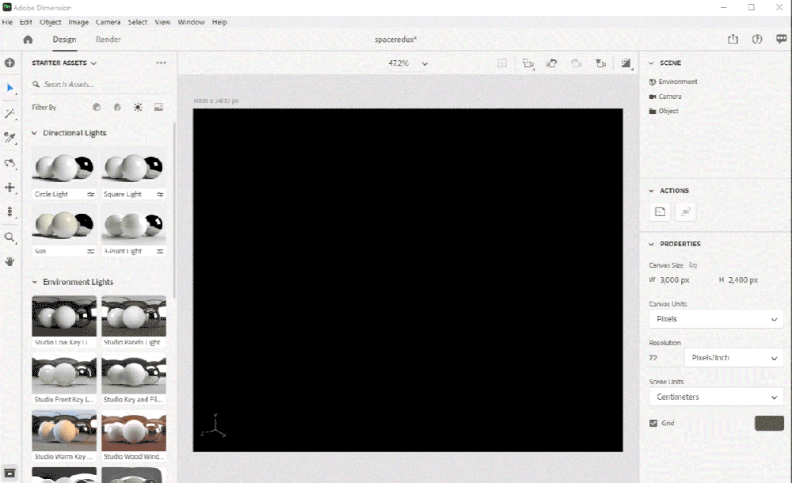Activate the Sampler eyedropper tool
792x483 pixels.
pyautogui.click(x=10, y=138)
